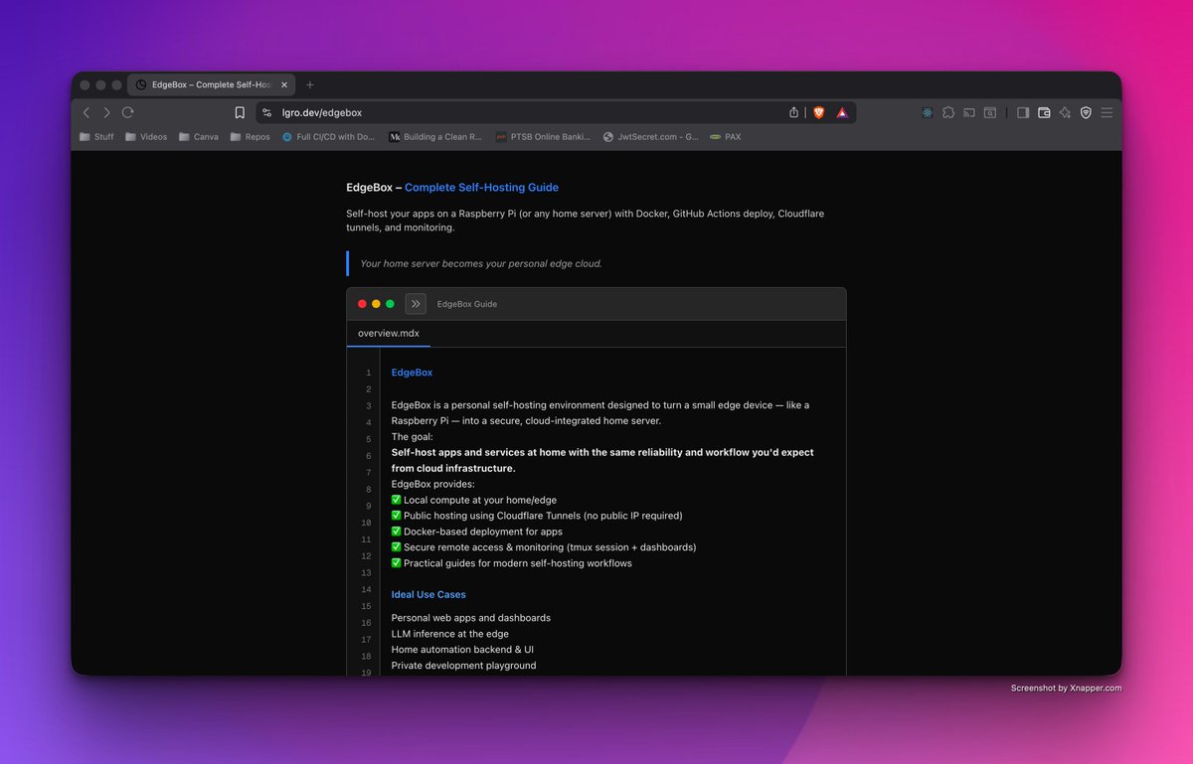Image resolution: width=1193 pixels, height=764 pixels.
Task: Toggle the browser sidebar panel icon
Action: 1023,113
